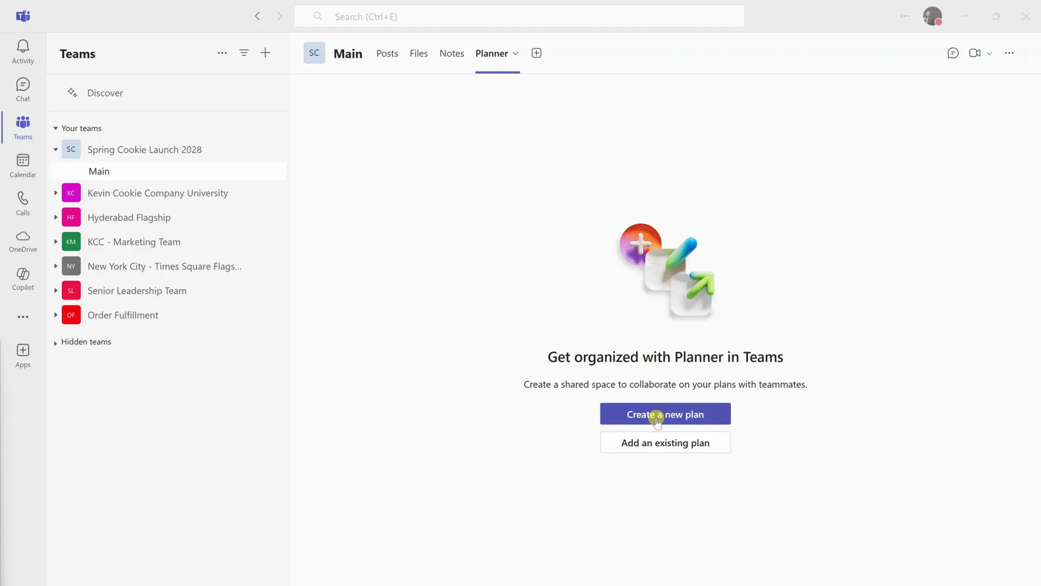Open title bar settings and more ellipsis
The image size is (1041, 586).
coord(905,16)
